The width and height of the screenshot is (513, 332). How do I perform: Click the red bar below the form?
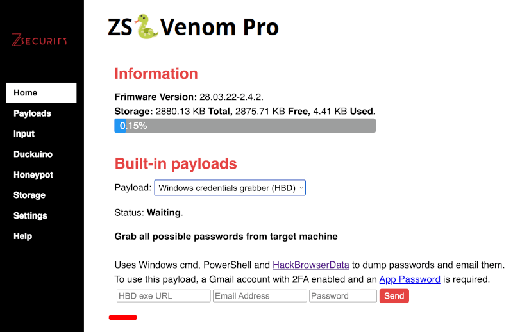click(123, 317)
